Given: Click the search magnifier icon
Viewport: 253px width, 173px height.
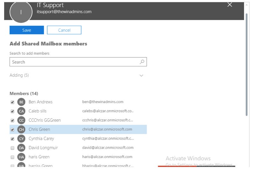Looking at the screenshot, I should (x=142, y=62).
